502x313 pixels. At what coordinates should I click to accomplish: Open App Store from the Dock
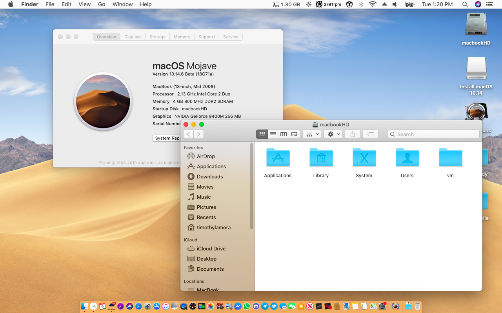(x=157, y=306)
